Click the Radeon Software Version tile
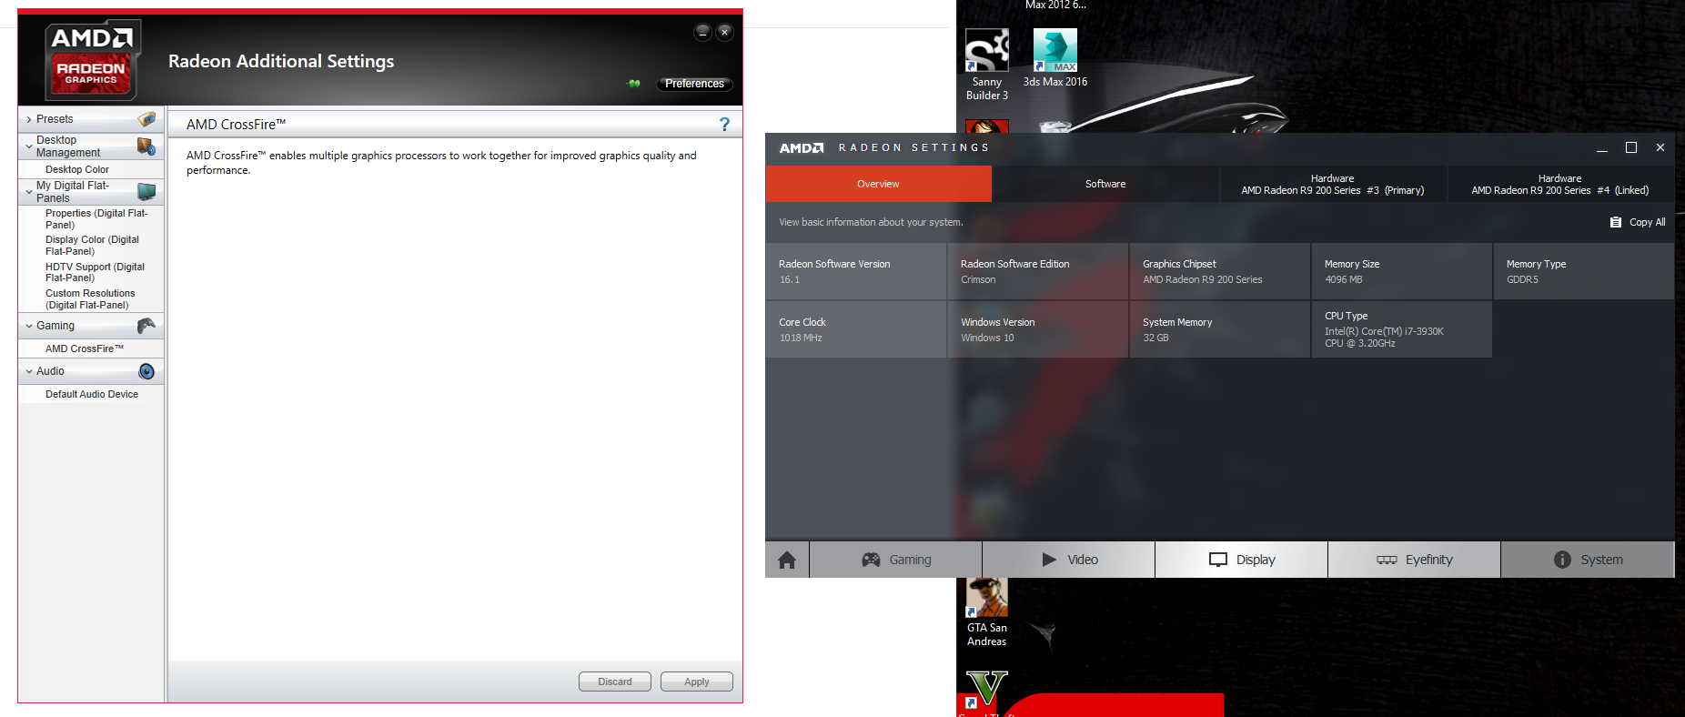 point(855,271)
